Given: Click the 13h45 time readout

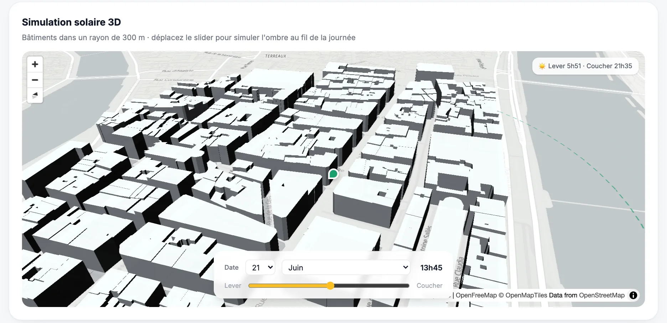Looking at the screenshot, I should tap(431, 268).
